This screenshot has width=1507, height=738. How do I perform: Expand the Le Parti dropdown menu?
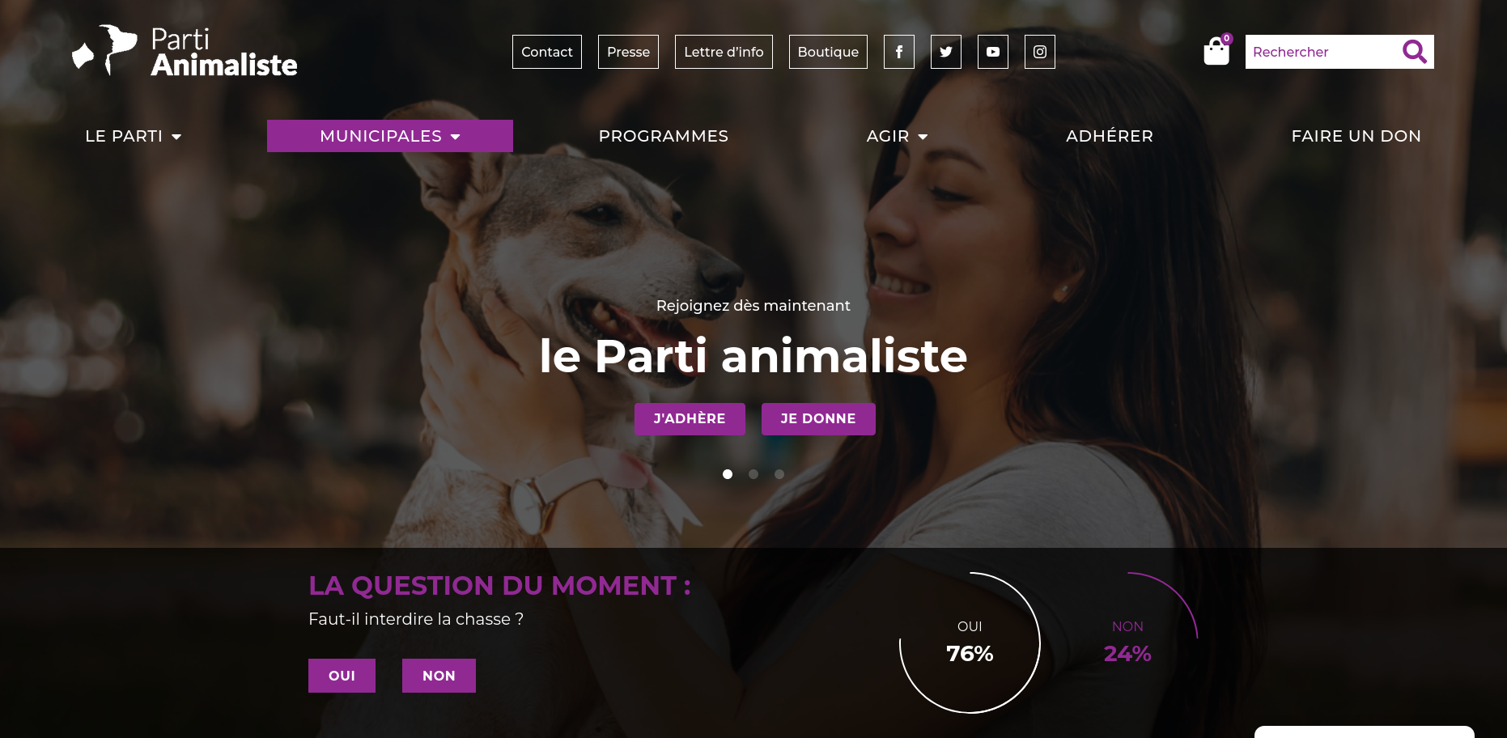pos(133,136)
